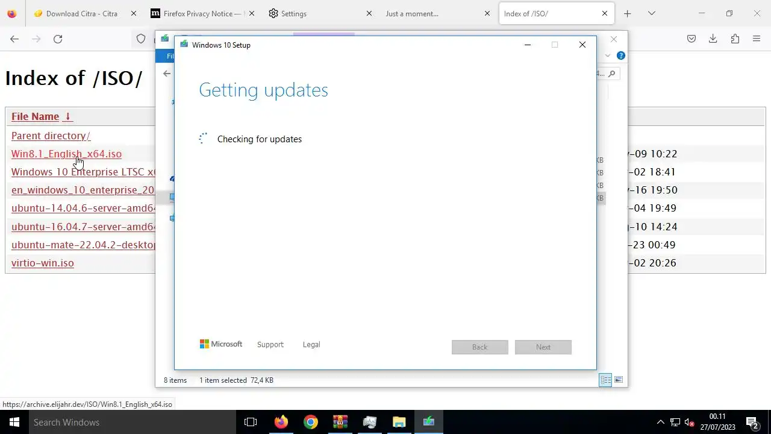Close the Windows 10 Setup window
Image resolution: width=771 pixels, height=434 pixels.
(x=582, y=45)
